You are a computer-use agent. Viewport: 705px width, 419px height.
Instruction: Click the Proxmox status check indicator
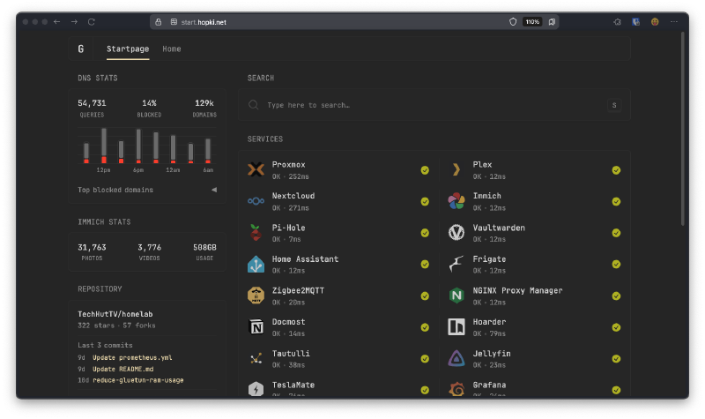[x=425, y=170]
